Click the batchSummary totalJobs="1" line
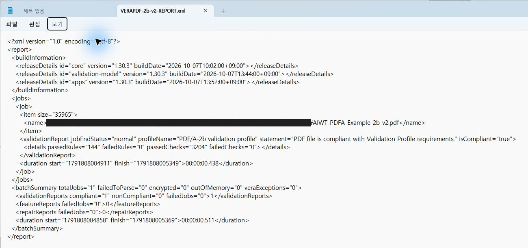This screenshot has height=248, width=528. pos(156,188)
